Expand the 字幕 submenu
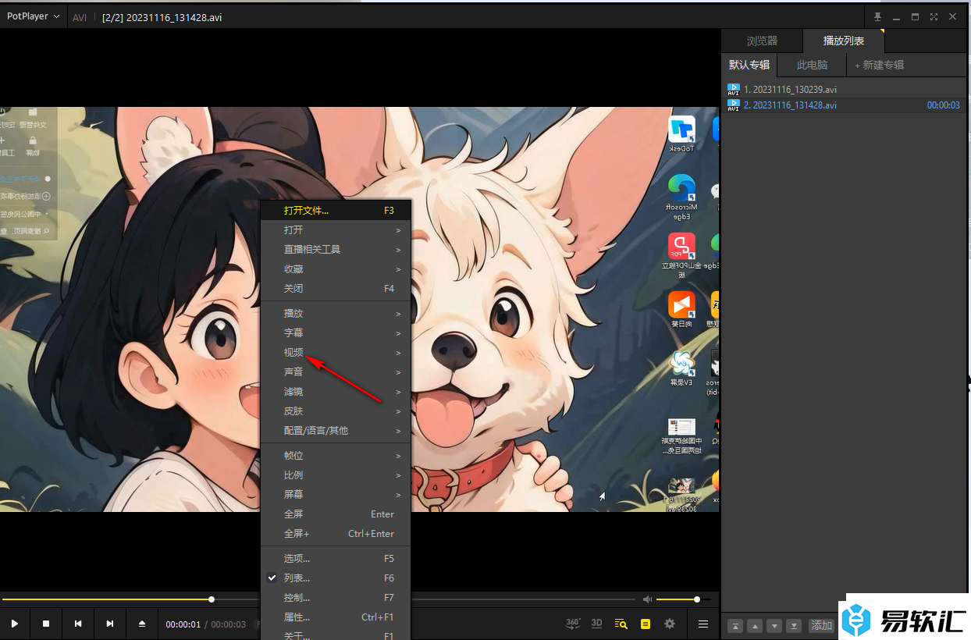 [335, 332]
